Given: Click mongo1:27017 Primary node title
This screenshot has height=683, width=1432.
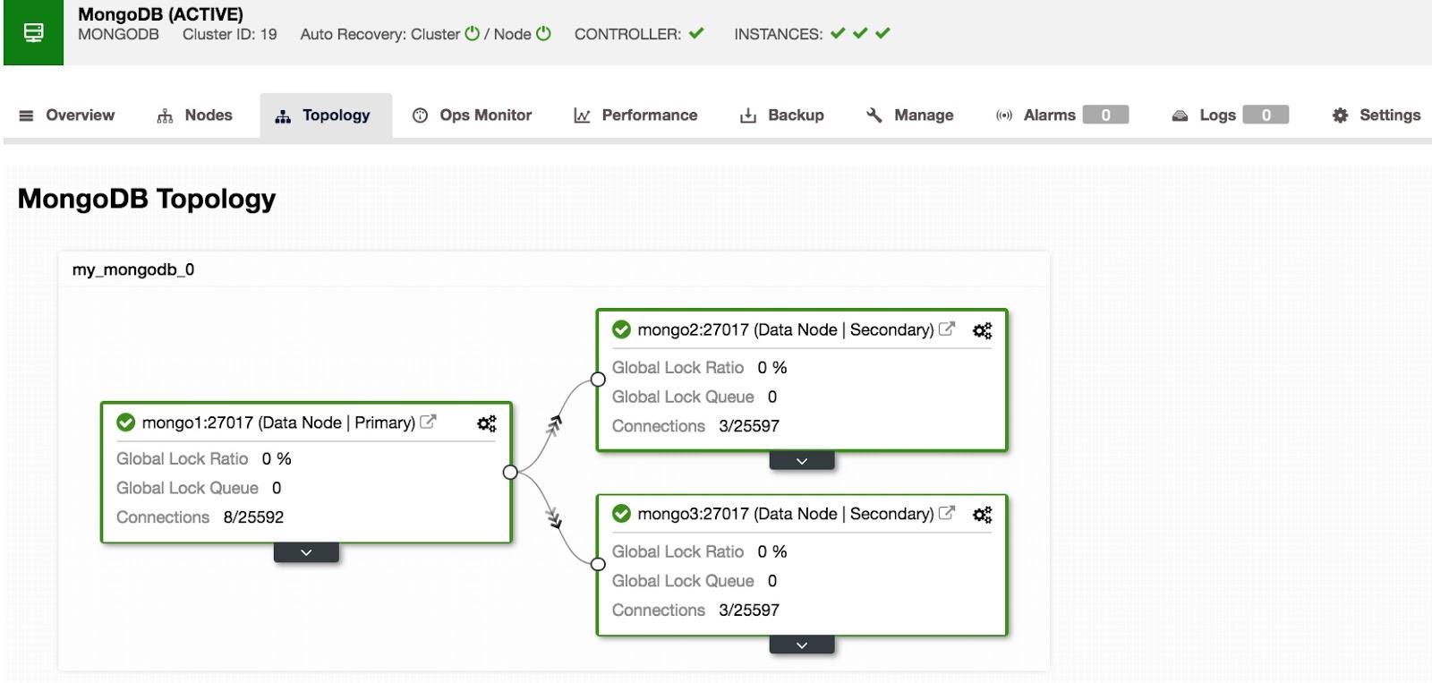Looking at the screenshot, I should point(278,423).
